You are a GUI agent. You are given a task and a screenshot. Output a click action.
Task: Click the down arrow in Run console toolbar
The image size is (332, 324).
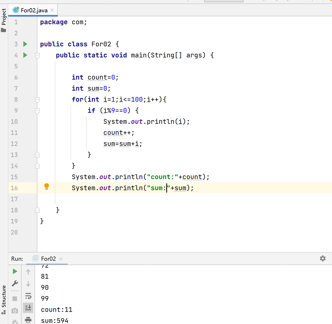(x=28, y=284)
